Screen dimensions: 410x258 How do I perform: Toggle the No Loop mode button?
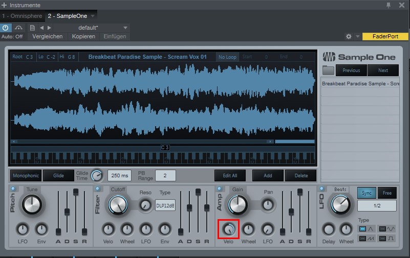pos(227,57)
